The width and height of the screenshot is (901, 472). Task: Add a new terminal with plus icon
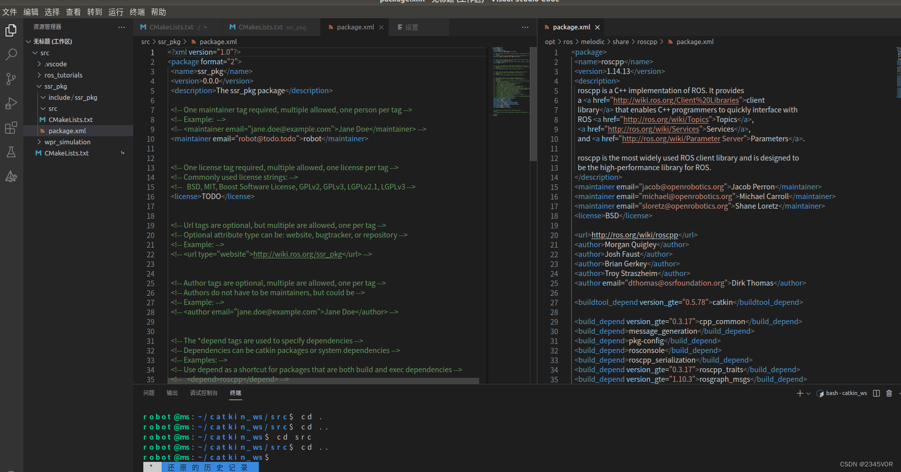[x=800, y=393]
